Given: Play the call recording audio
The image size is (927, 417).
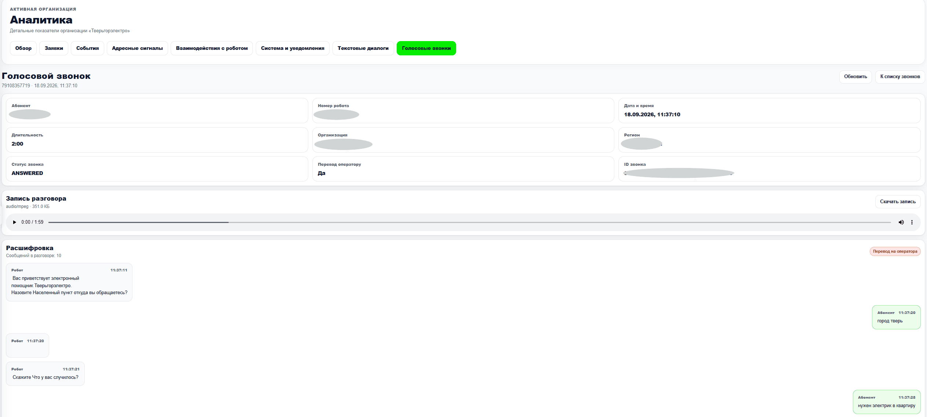Looking at the screenshot, I should (x=14, y=222).
